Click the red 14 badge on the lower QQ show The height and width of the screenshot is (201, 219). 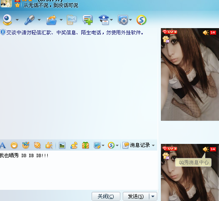click(x=213, y=149)
